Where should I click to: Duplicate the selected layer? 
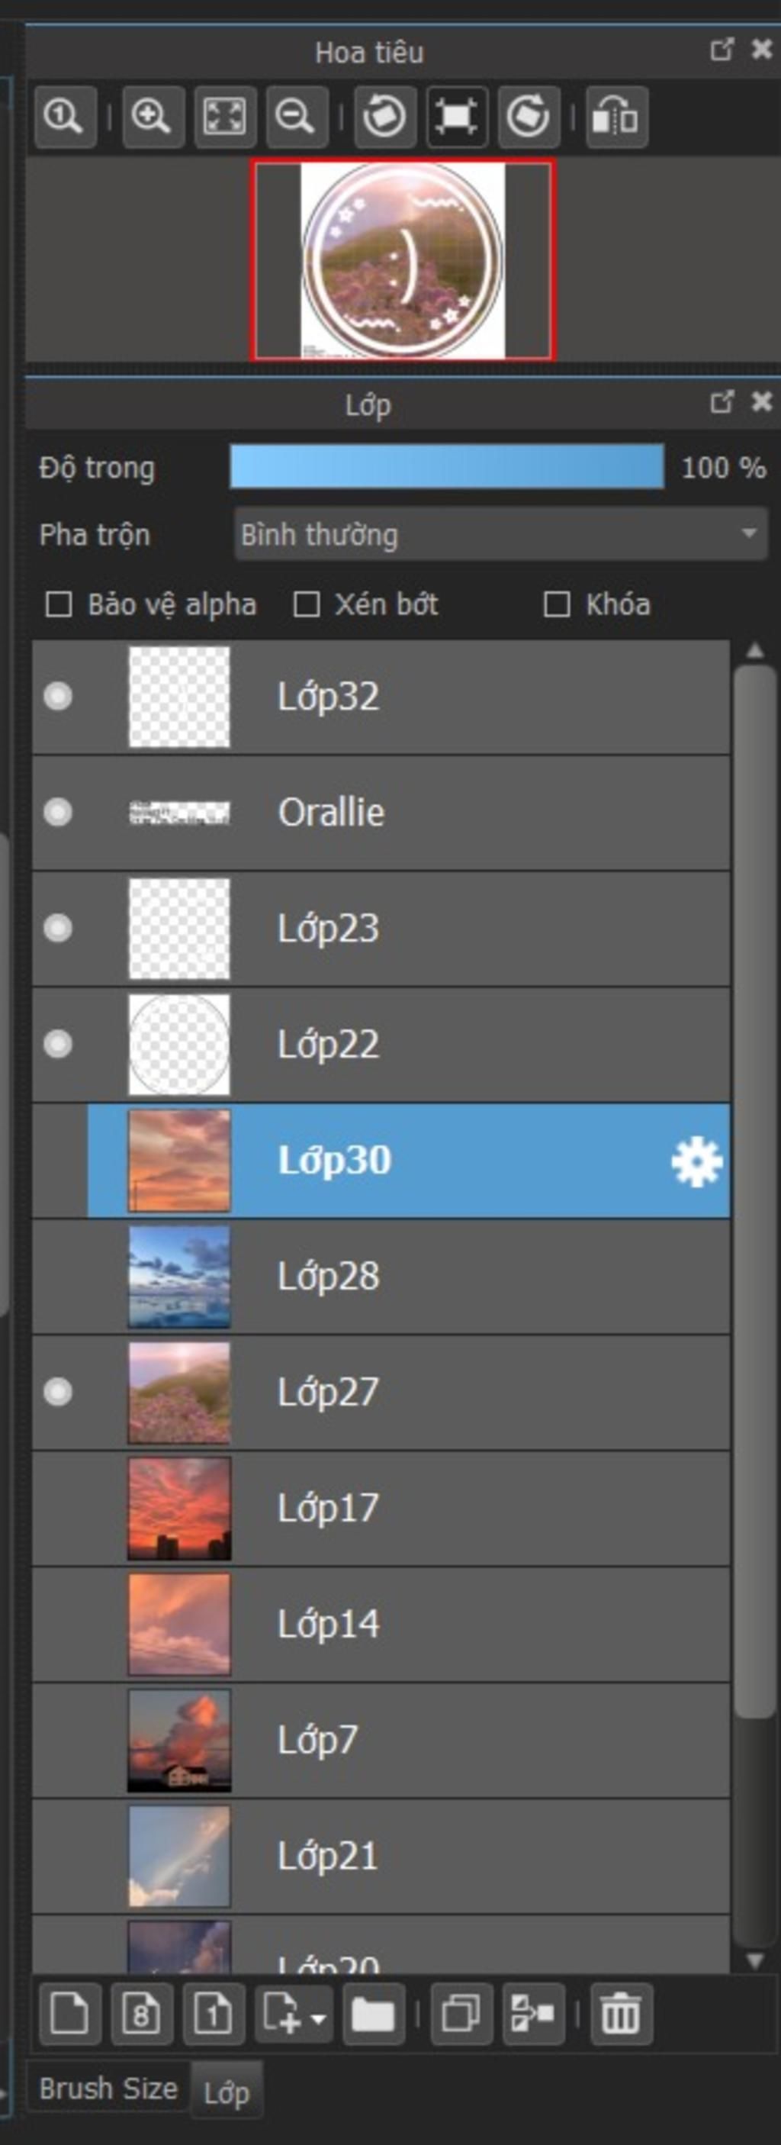point(461,2015)
